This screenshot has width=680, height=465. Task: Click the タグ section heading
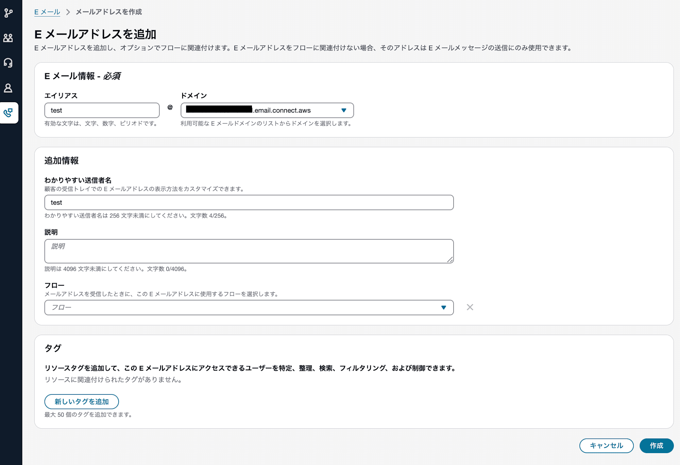tap(53, 348)
